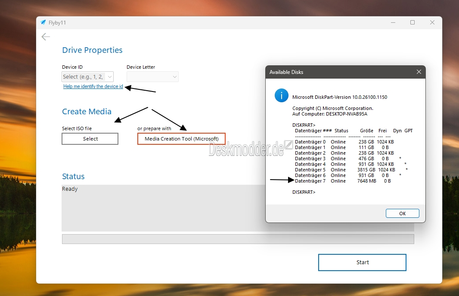This screenshot has height=296, width=459.
Task: Confirm the dialog with OK
Action: pos(402,214)
